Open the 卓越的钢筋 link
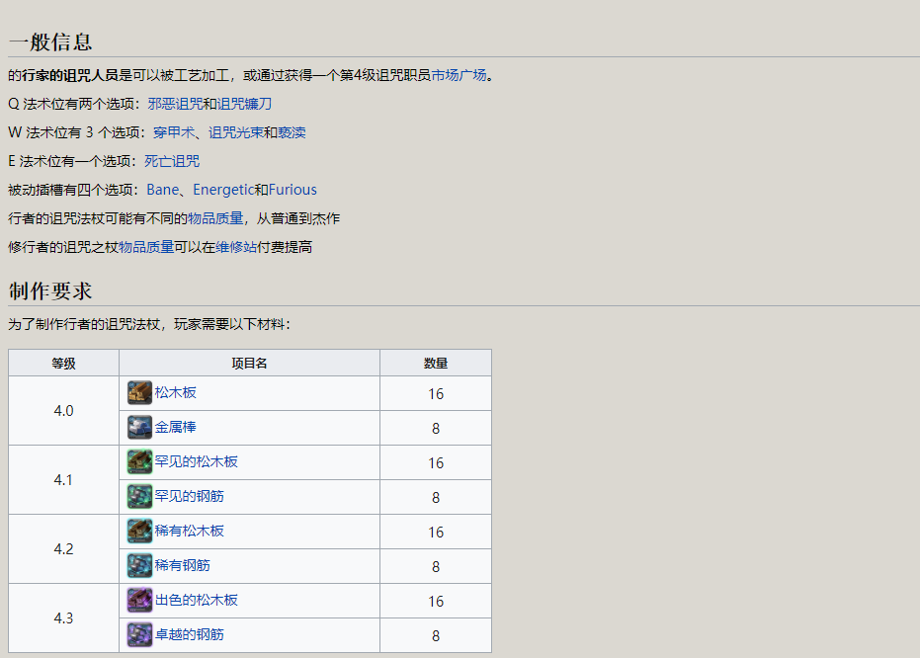Screen dimensions: 920x658 (189, 634)
